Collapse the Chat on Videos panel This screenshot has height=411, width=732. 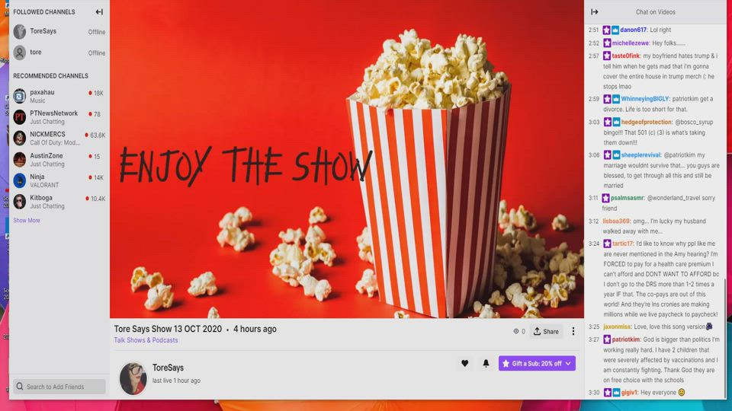coord(595,12)
